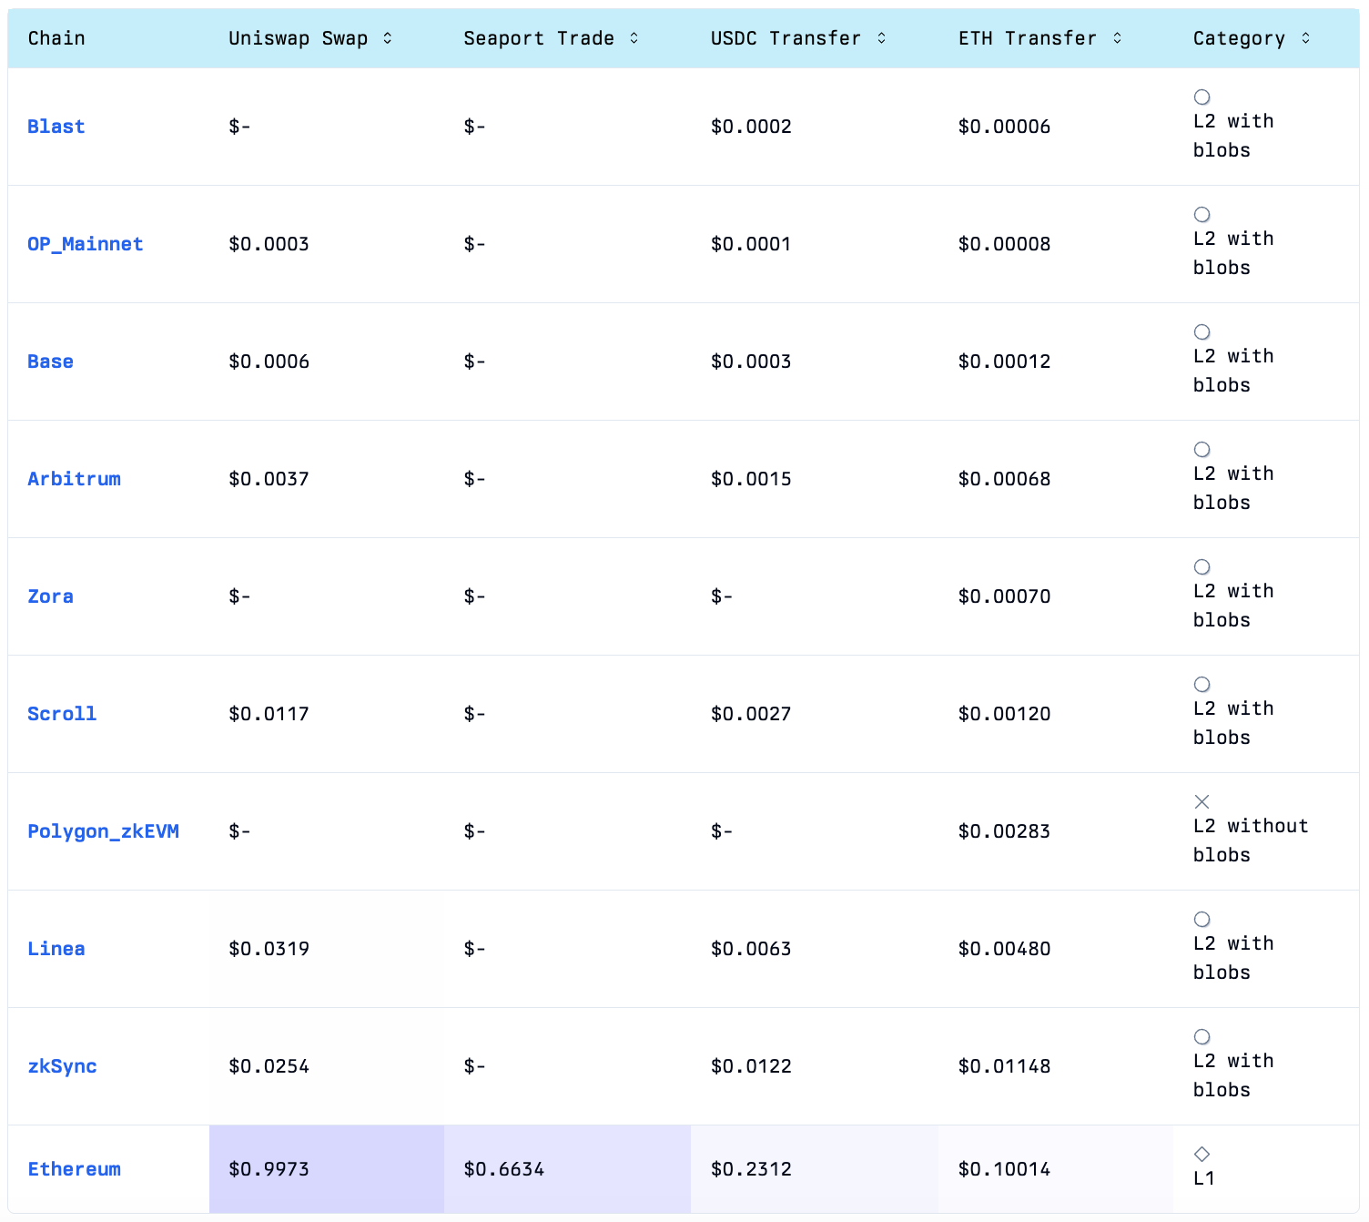
Task: Select zkSync ETH Transfer value $0.01148
Action: (x=1004, y=1066)
